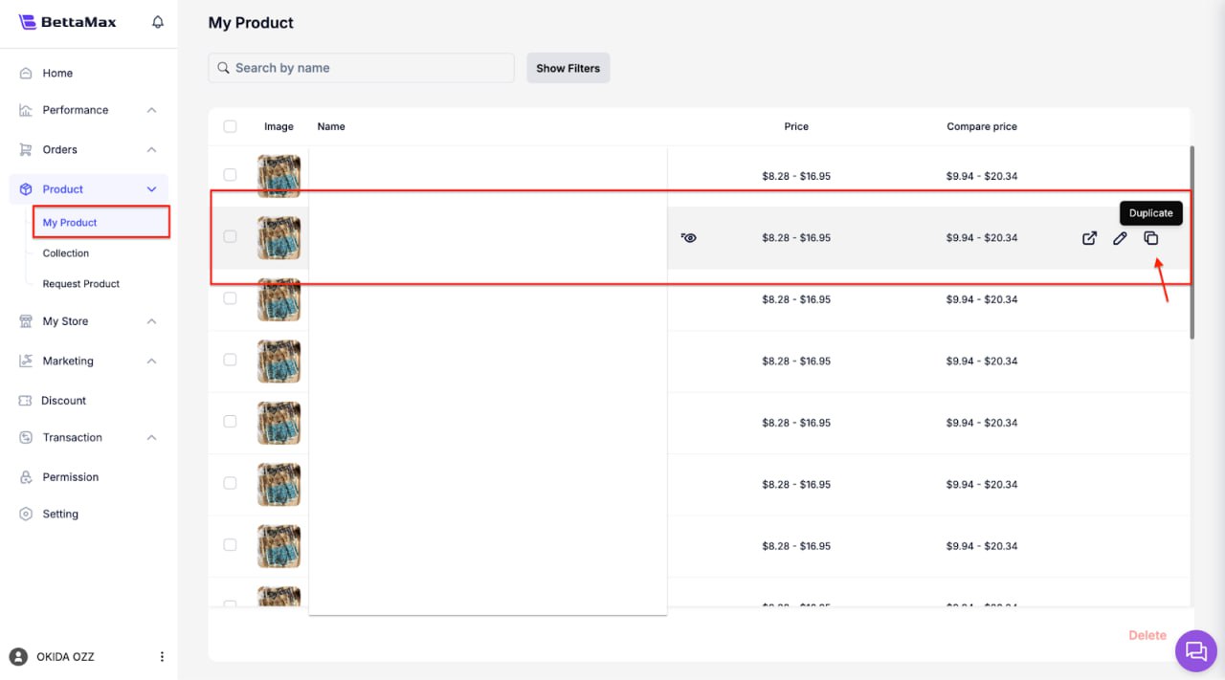Click the Setting gear icon

[x=26, y=514]
